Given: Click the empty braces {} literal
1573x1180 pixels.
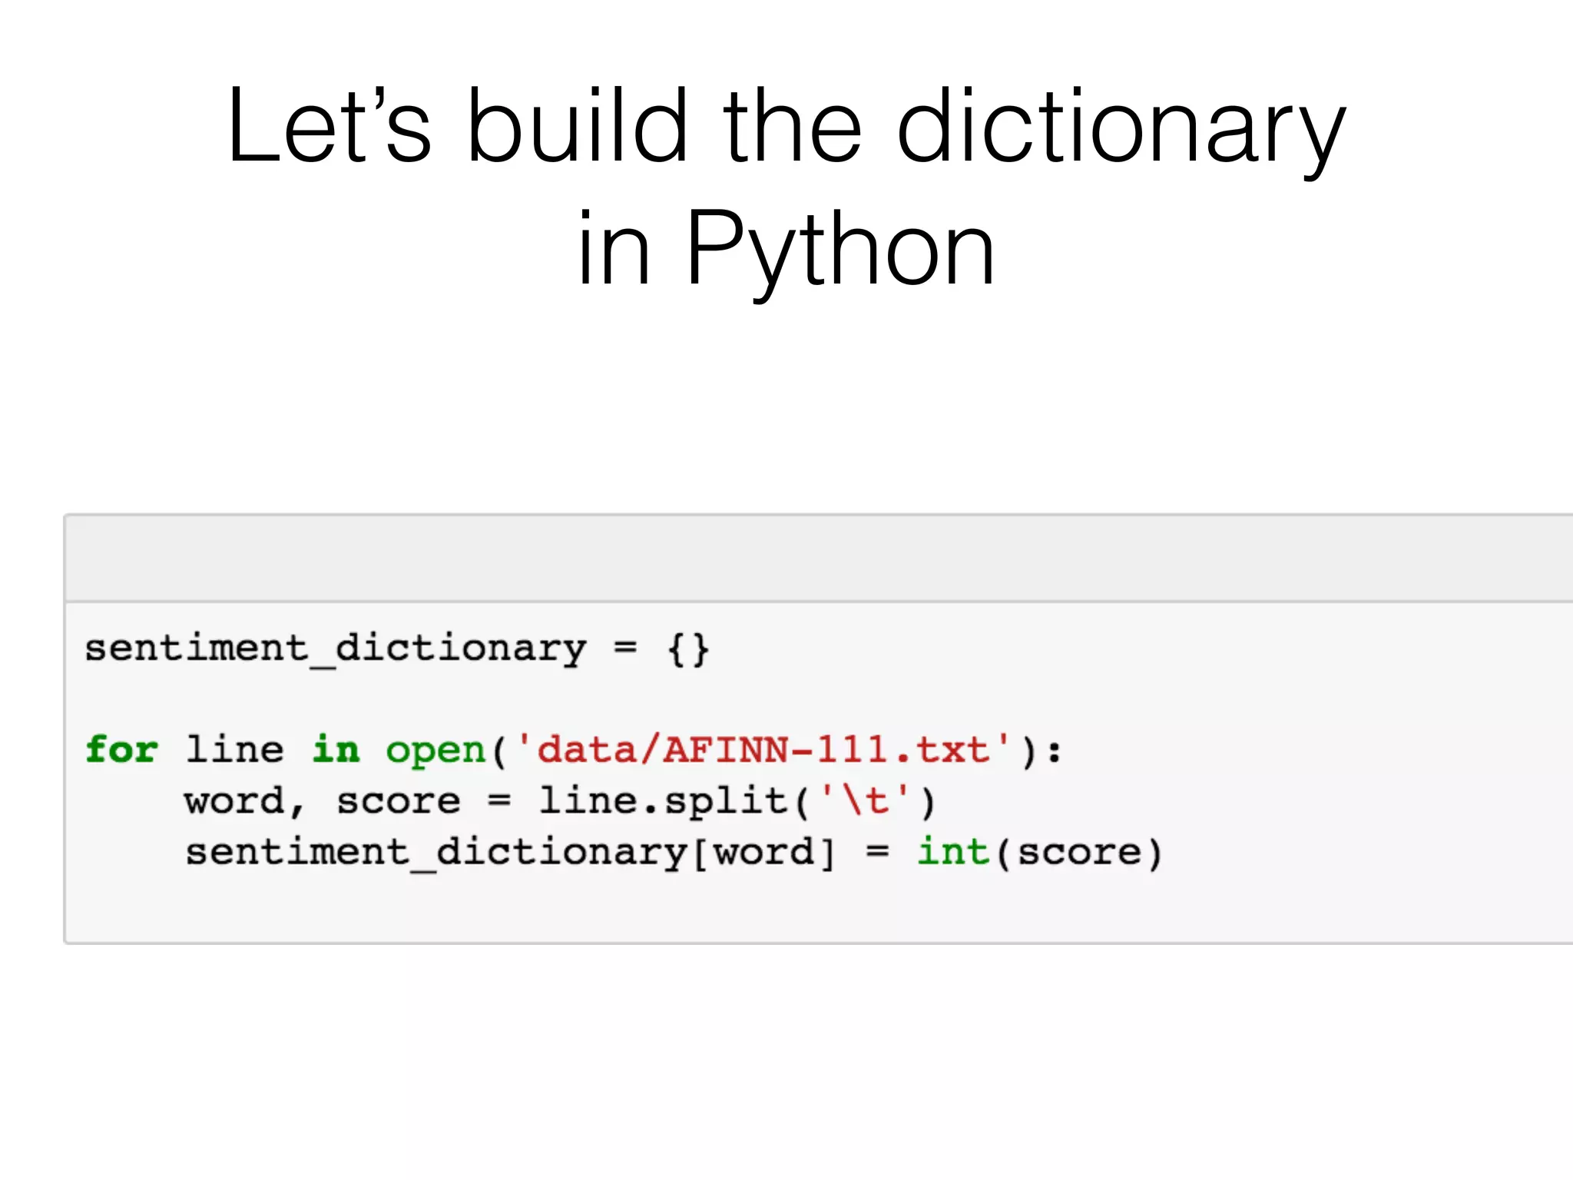Looking at the screenshot, I should click(688, 649).
